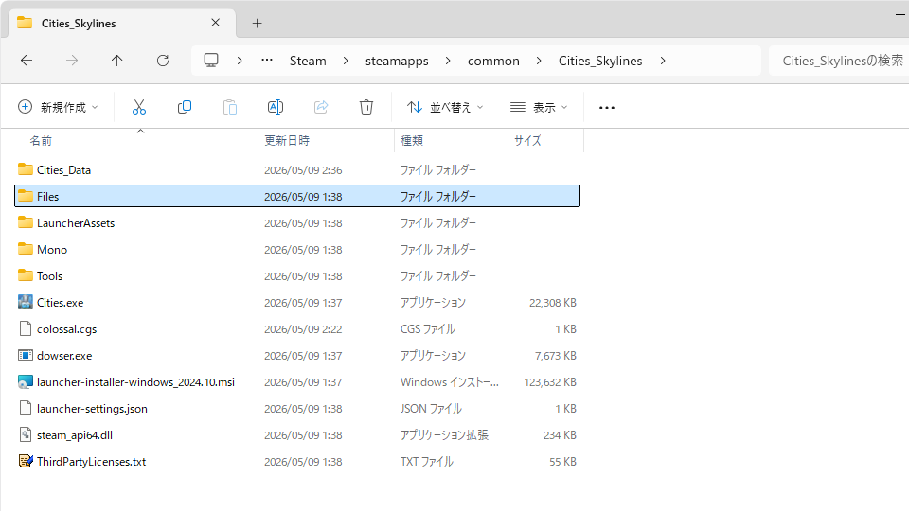
Task: Close the Cities_Skylines tab
Action: (216, 23)
